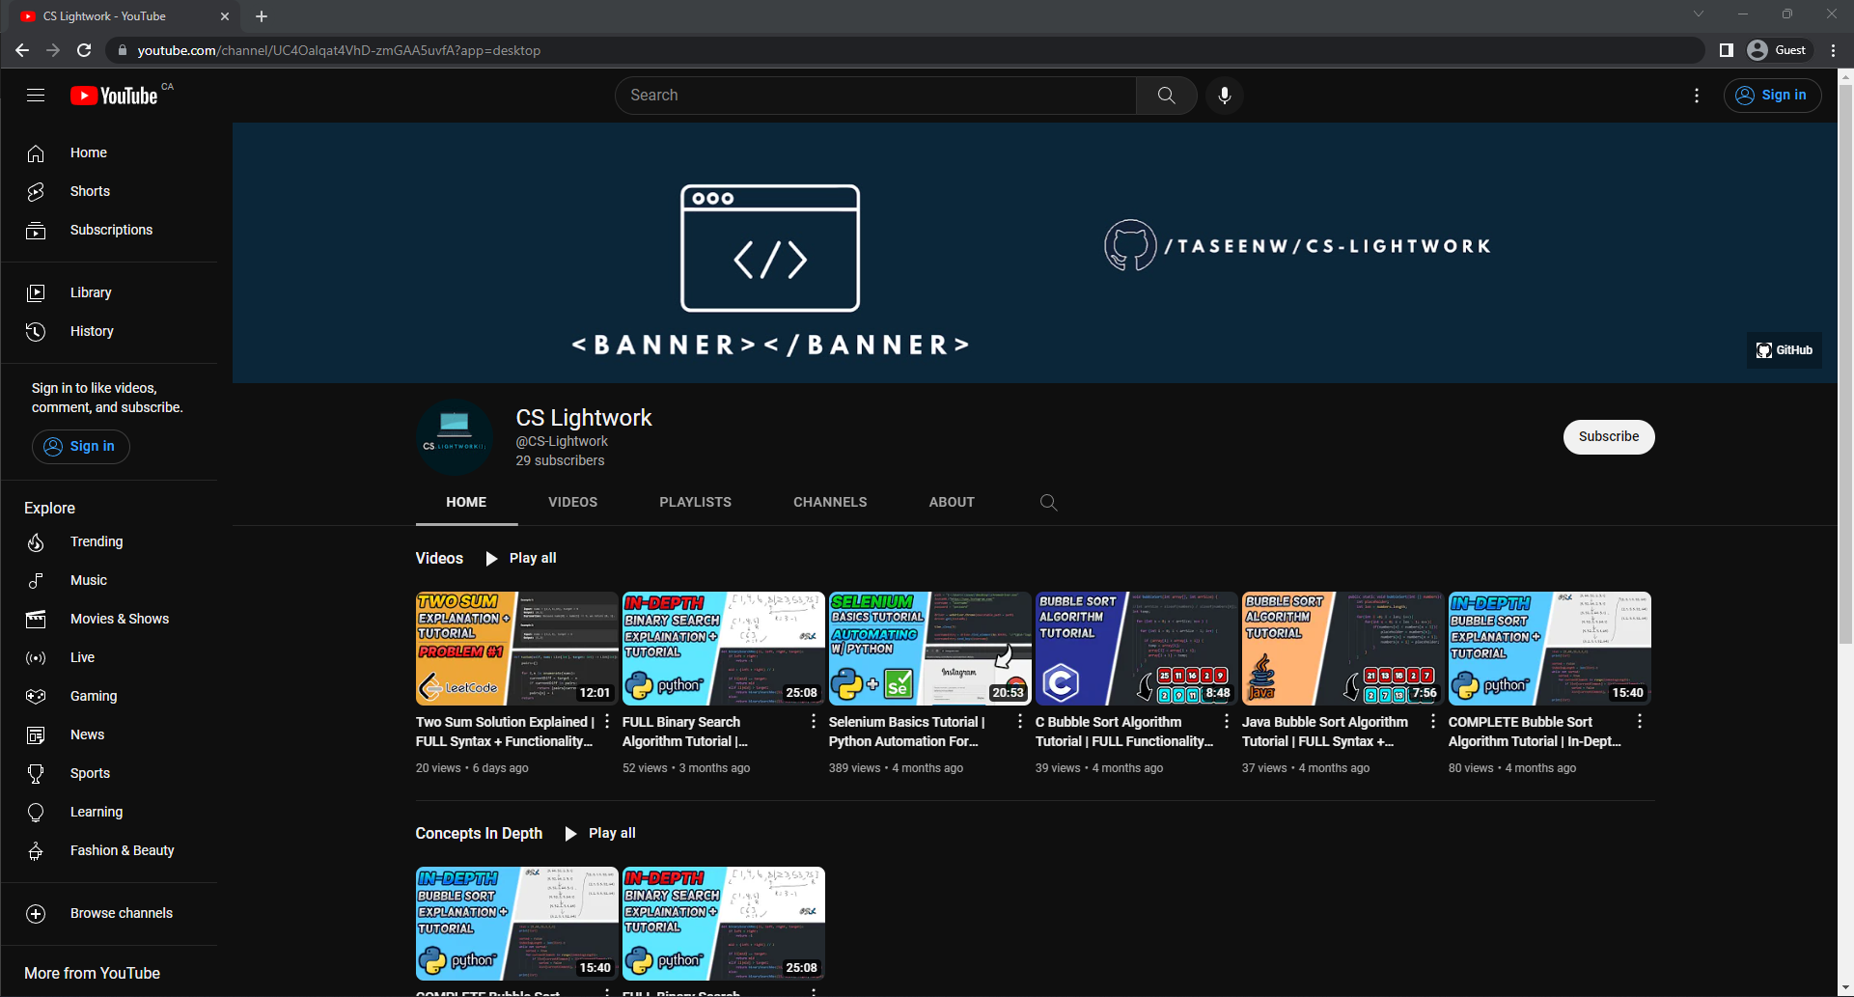Viewport: 1854px width, 997px height.
Task: Select the CS Lightwork browser tab
Action: click(124, 16)
